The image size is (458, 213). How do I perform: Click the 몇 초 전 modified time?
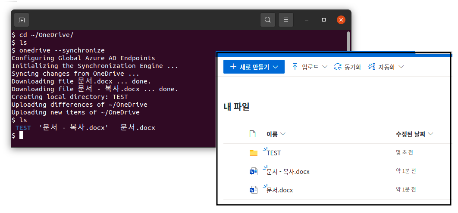point(404,152)
